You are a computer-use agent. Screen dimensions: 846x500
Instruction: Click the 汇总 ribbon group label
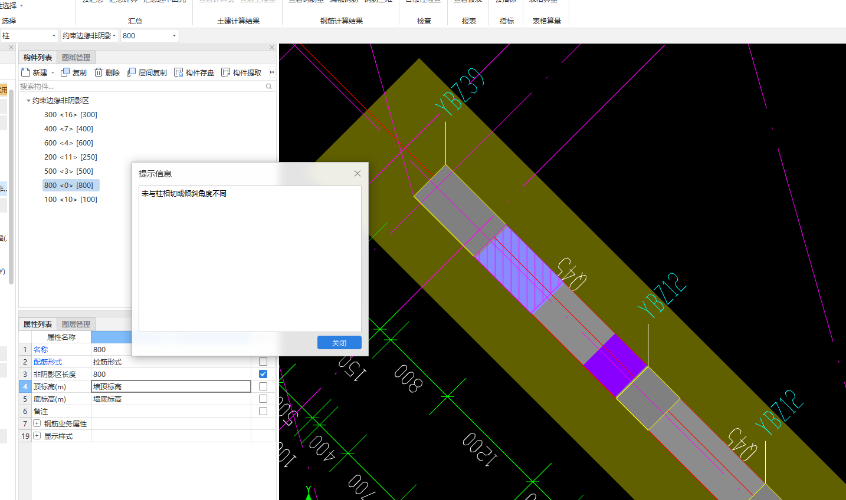coord(135,21)
